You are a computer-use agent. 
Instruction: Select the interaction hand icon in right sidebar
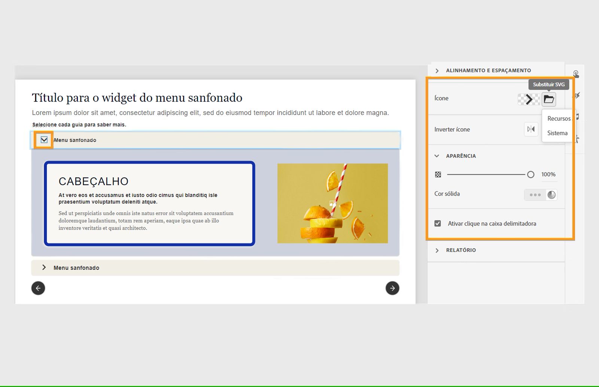(x=577, y=74)
